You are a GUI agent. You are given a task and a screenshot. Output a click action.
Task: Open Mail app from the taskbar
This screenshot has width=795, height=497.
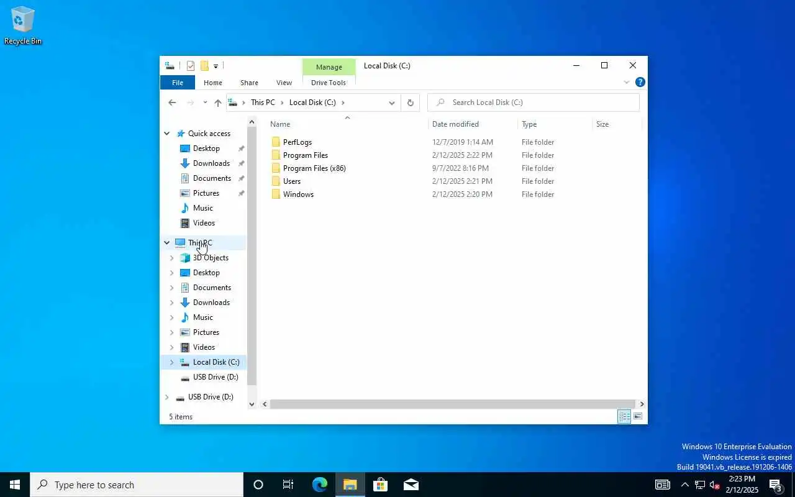click(x=411, y=485)
